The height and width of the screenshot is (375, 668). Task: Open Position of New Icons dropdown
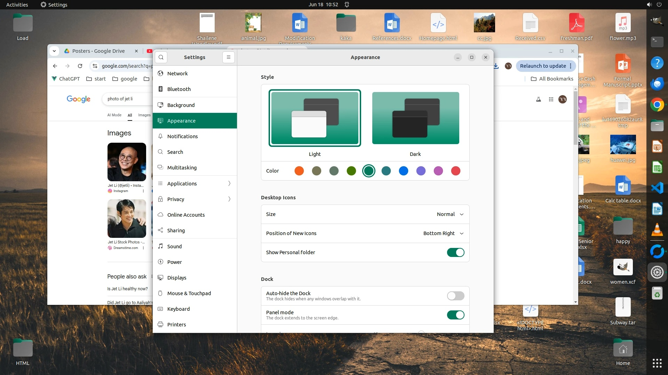[x=443, y=233]
